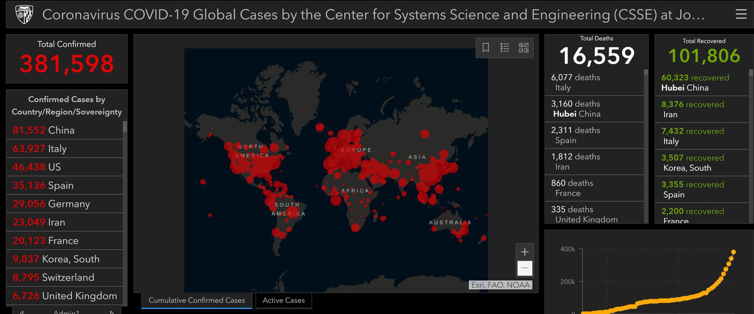The height and width of the screenshot is (314, 754).
Task: Click the Total Confirmed 381,598 figure
Action: pos(67,64)
